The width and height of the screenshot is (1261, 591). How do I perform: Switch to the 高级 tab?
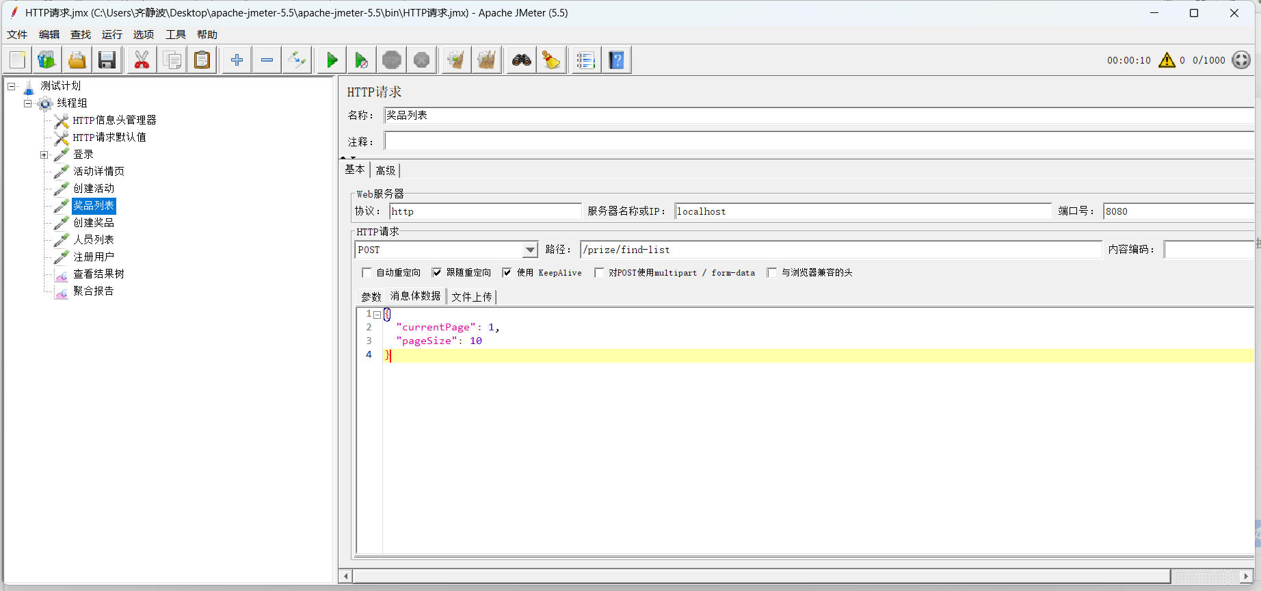[x=386, y=170]
